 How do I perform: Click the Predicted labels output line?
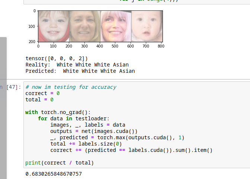click(x=80, y=71)
